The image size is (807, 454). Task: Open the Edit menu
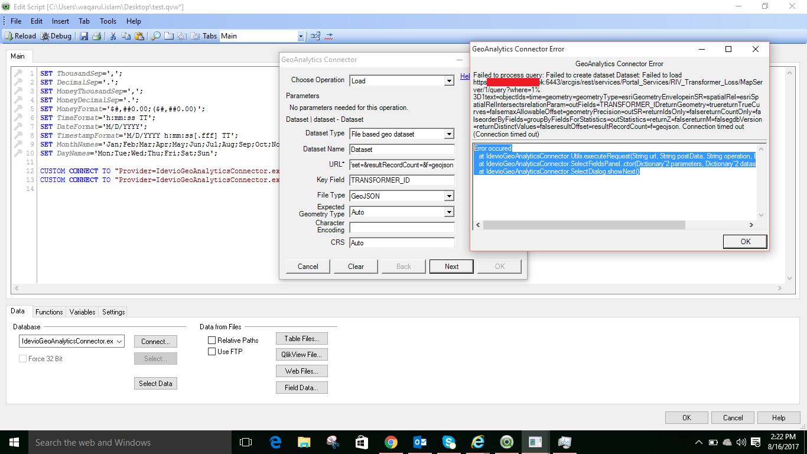[x=37, y=21]
